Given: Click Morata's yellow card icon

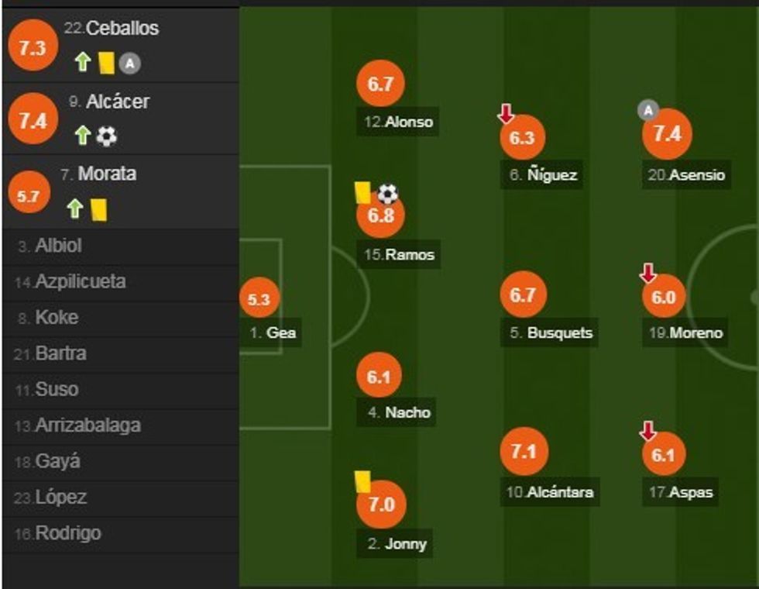Looking at the screenshot, I should point(98,209).
